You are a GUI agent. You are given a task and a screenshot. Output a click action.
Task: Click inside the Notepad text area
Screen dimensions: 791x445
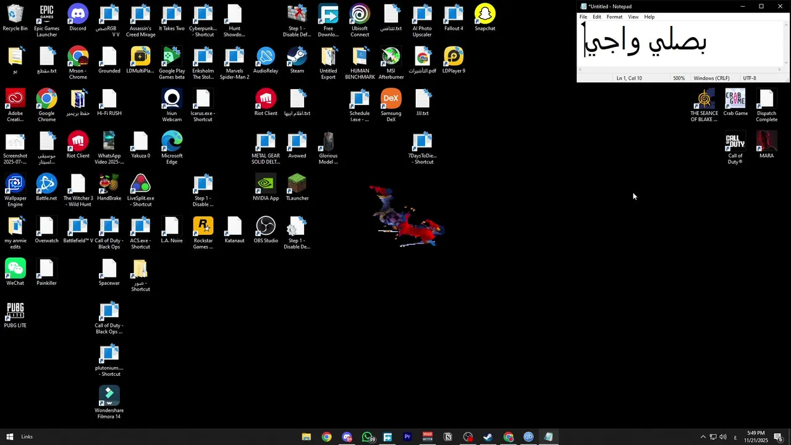(680, 43)
